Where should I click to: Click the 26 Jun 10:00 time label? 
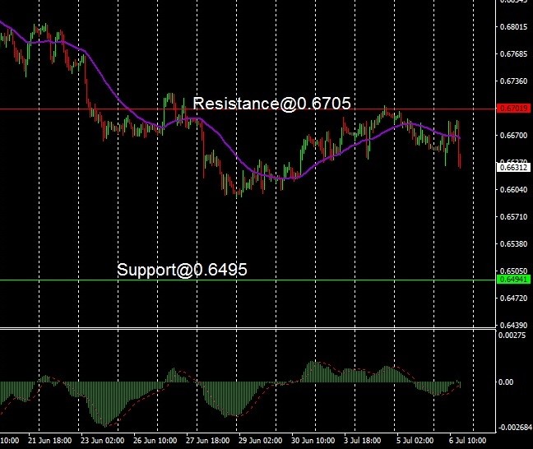pos(155,441)
